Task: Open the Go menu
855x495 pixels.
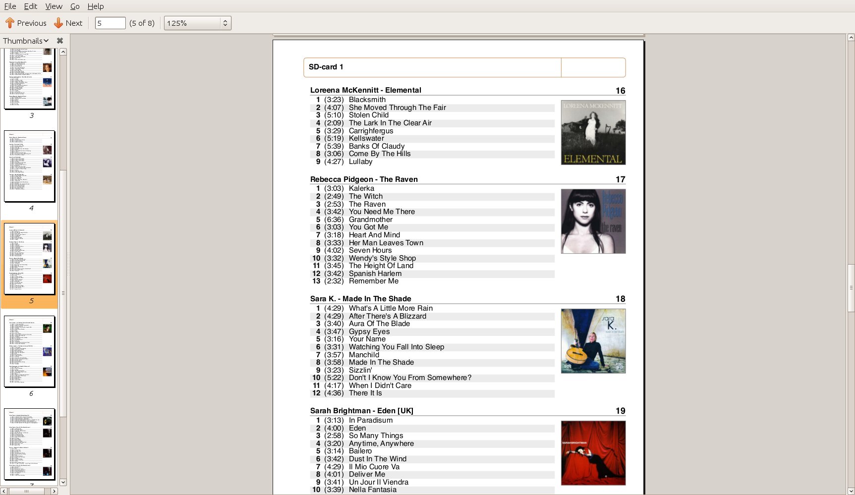Action: (75, 6)
